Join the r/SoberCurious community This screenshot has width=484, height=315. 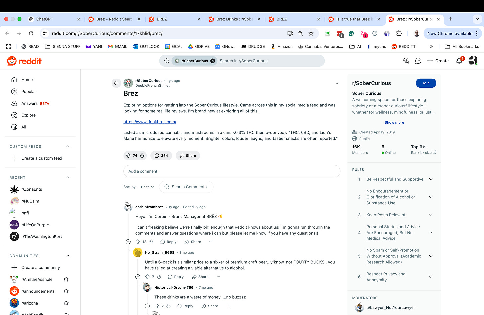click(x=426, y=83)
